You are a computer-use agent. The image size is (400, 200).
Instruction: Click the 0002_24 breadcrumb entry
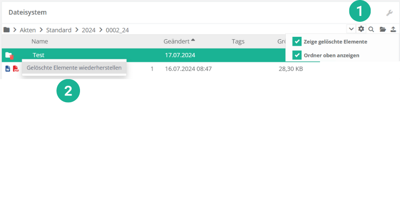(117, 30)
